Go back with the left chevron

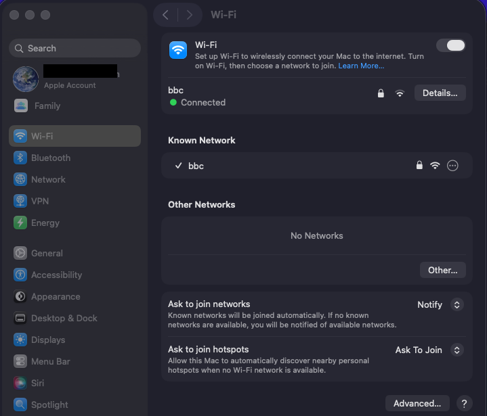[165, 15]
